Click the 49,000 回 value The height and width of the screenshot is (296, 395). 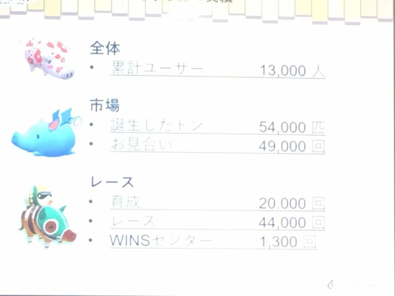click(x=292, y=146)
